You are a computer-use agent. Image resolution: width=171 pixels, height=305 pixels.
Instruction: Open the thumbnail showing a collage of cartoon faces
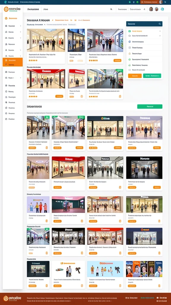click(144, 269)
